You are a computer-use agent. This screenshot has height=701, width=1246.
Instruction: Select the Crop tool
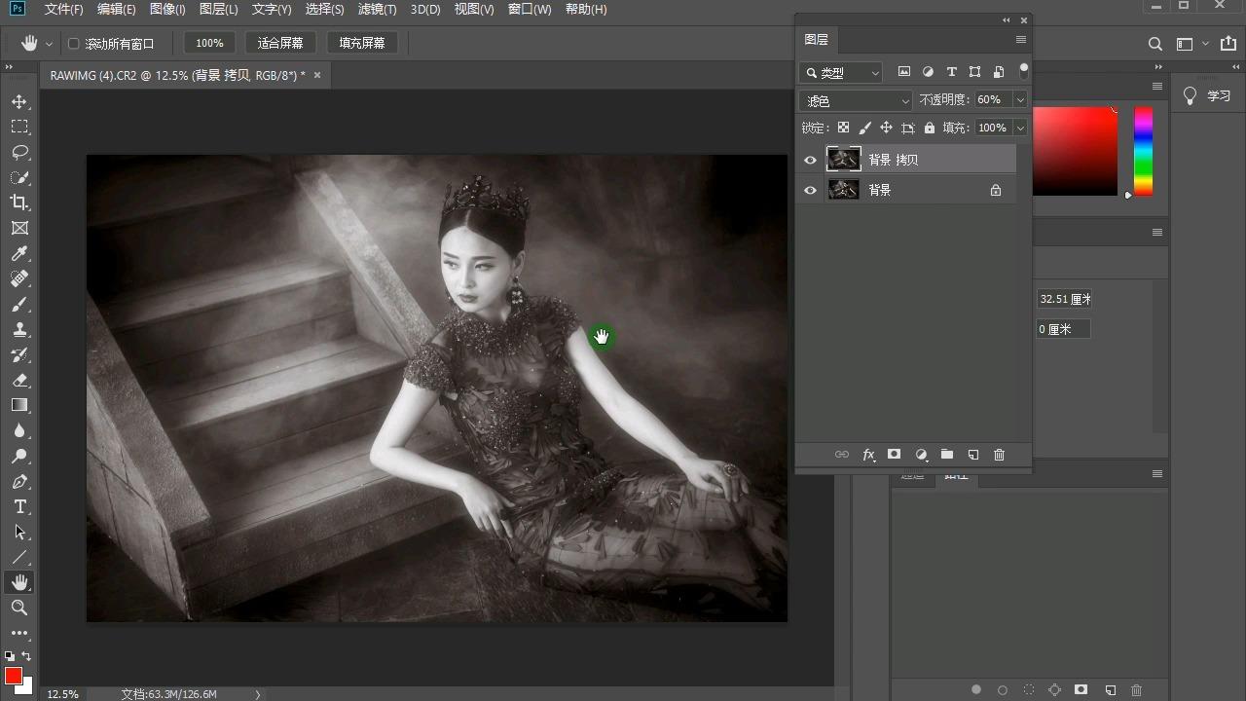pos(19,203)
